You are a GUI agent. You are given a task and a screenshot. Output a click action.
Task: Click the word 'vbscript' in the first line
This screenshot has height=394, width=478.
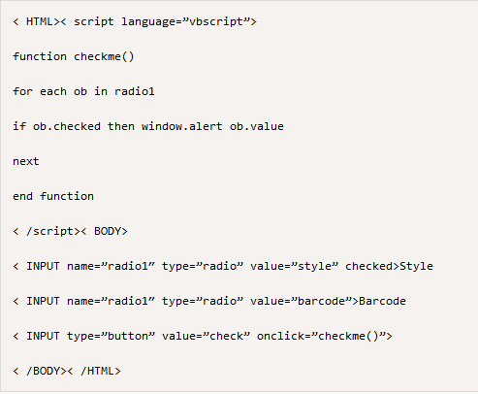point(216,22)
